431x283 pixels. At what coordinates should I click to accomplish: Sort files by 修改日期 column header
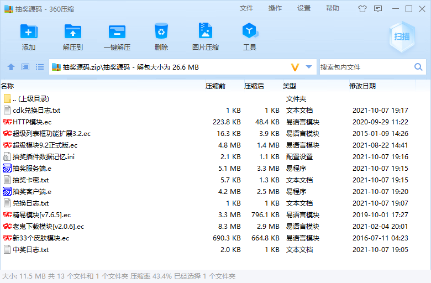[x=362, y=86]
